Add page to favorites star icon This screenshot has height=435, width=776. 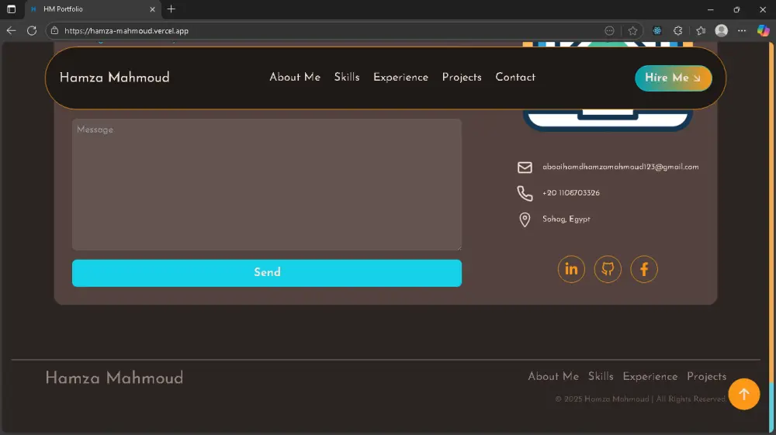pos(632,31)
